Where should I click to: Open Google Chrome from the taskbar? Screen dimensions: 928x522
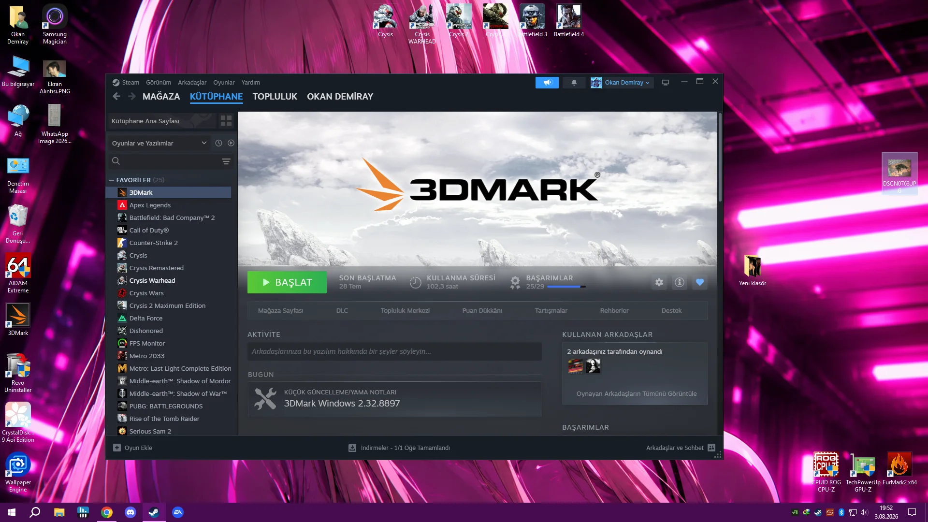pos(107,512)
